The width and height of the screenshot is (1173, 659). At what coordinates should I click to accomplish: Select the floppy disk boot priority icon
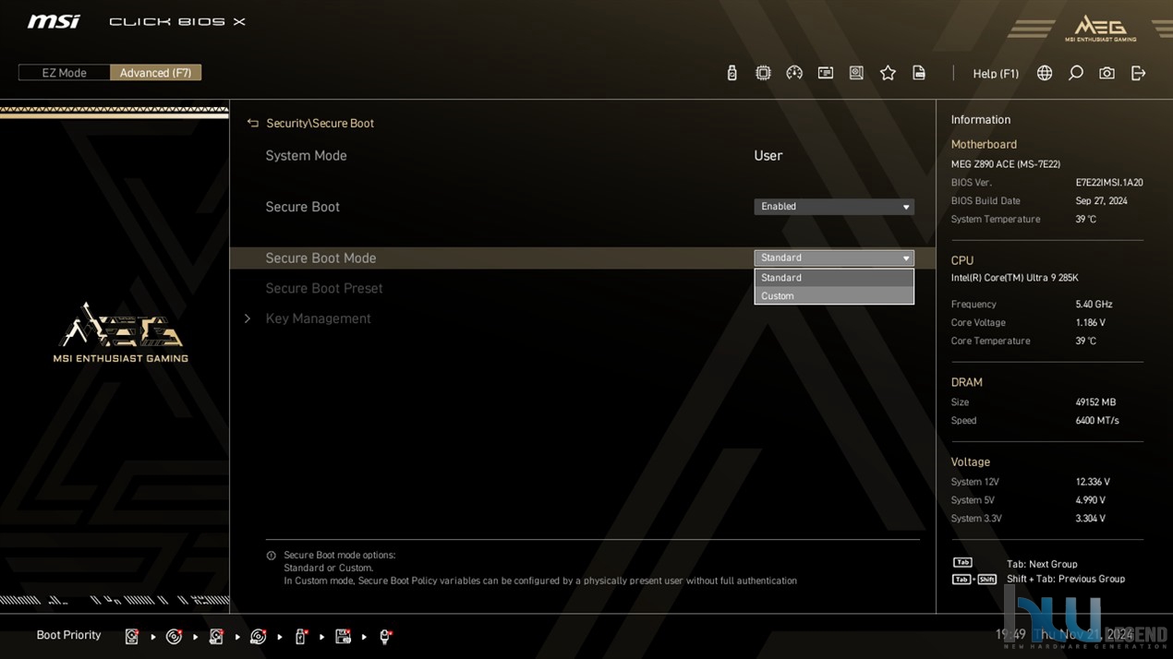343,636
